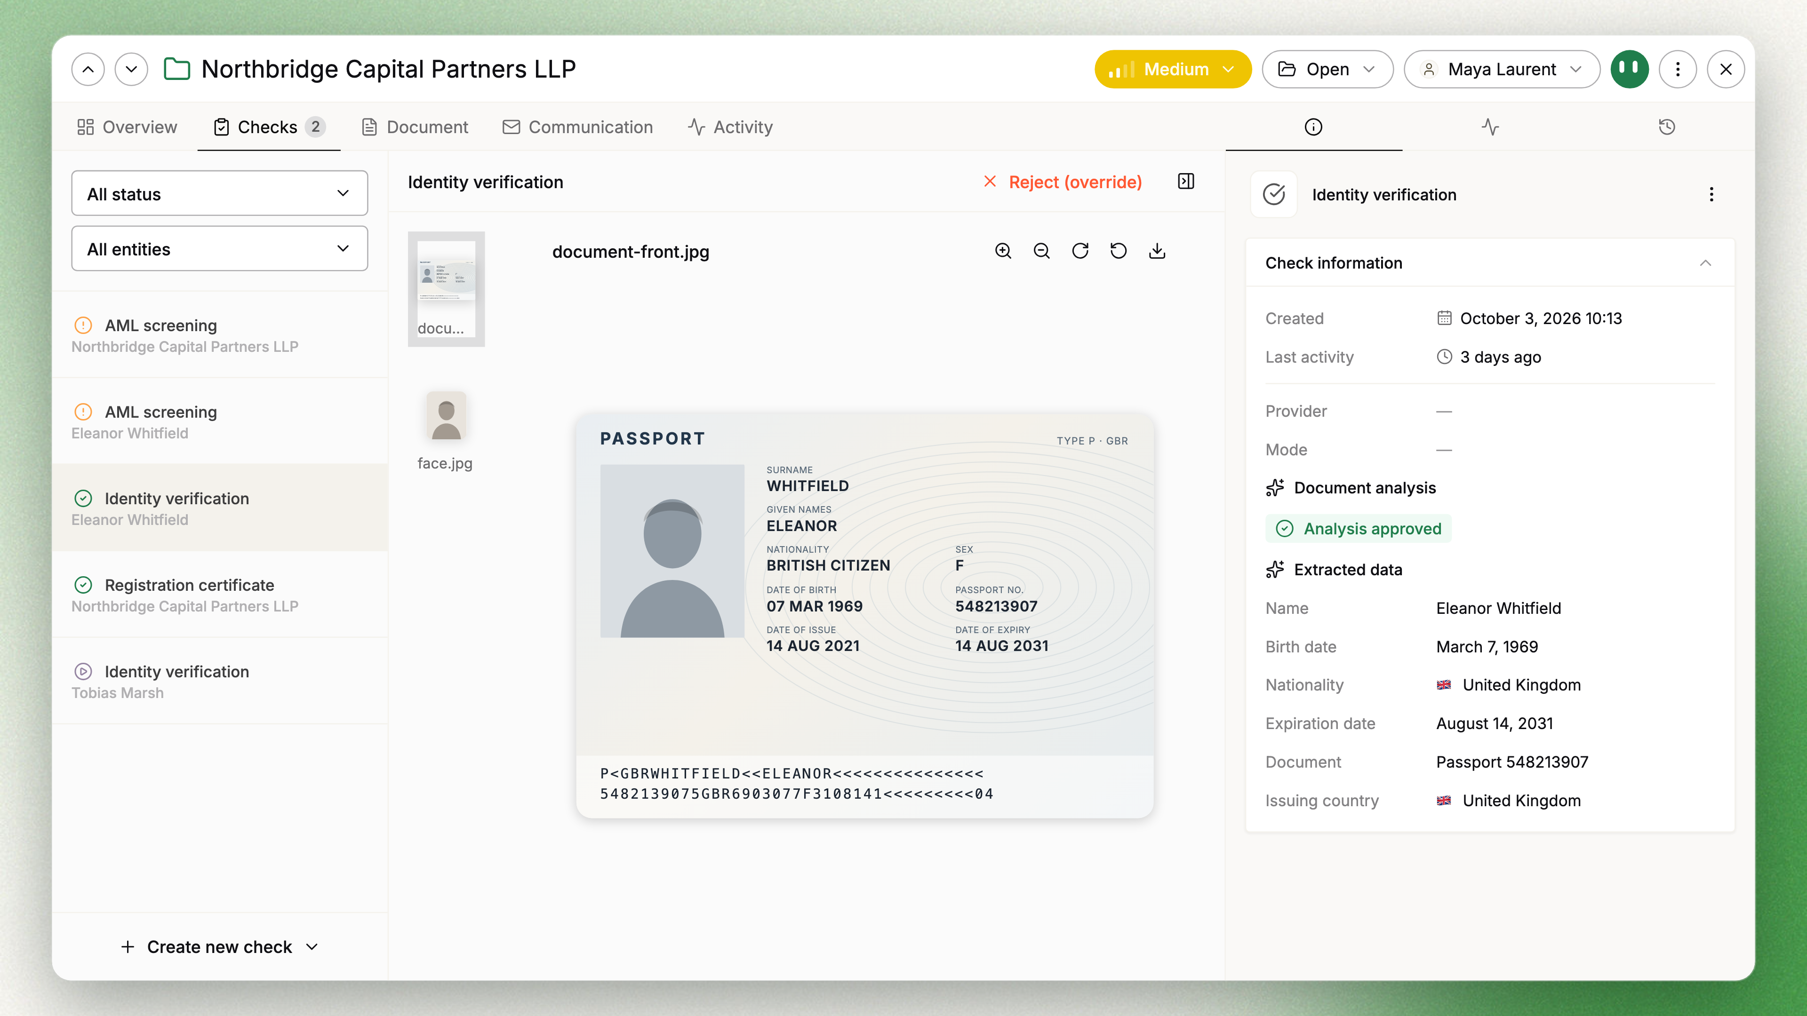Viewport: 1807px width, 1016px height.
Task: Collapse the Check information section
Action: pos(1705,263)
